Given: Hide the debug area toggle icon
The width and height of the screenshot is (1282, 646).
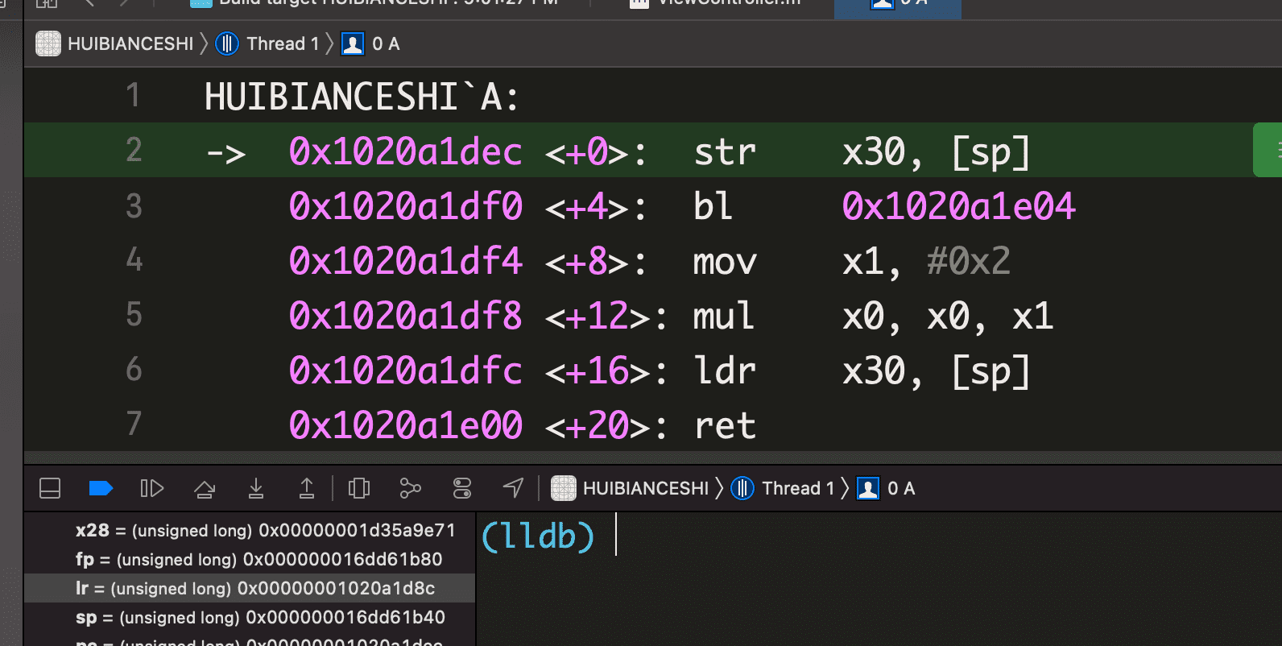Looking at the screenshot, I should point(50,488).
